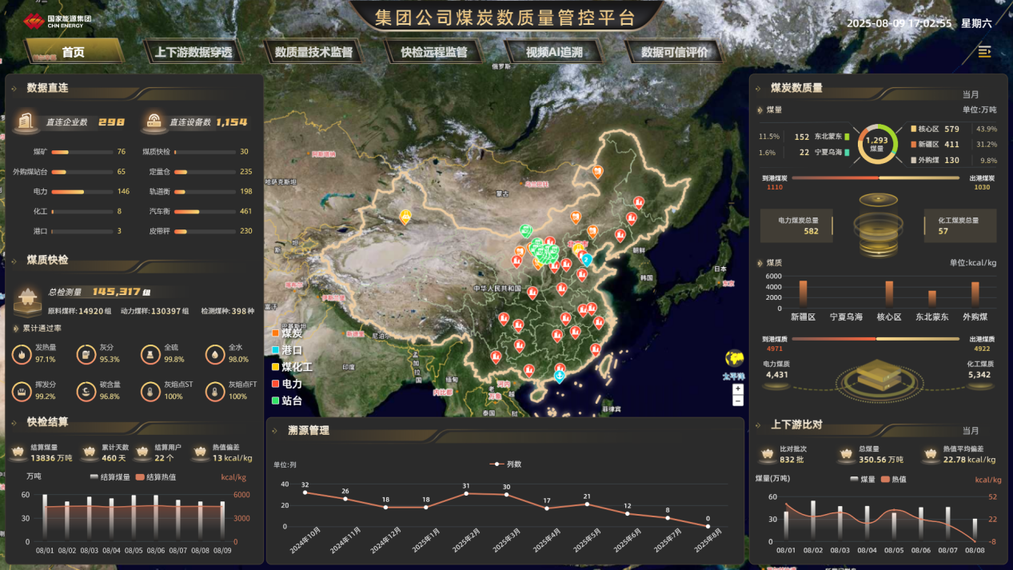
Task: Expand the 煤质 section header chevron
Action: [x=758, y=263]
